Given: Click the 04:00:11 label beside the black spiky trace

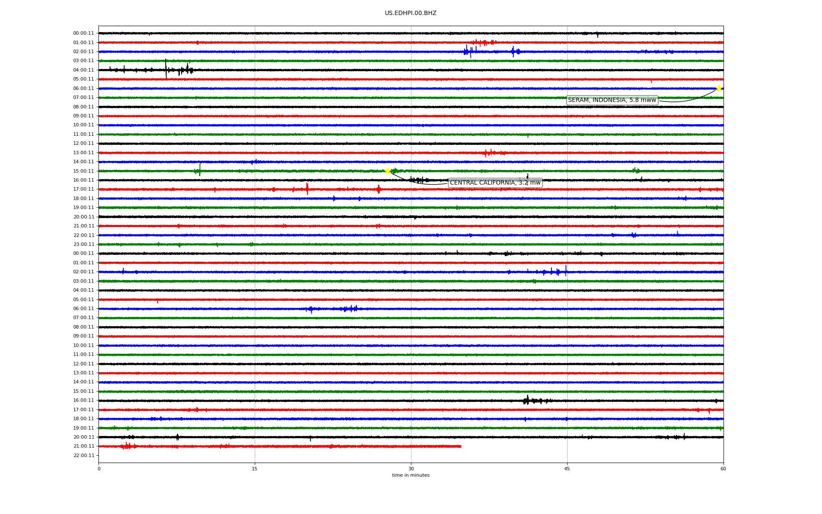Looking at the screenshot, I should [x=83, y=70].
